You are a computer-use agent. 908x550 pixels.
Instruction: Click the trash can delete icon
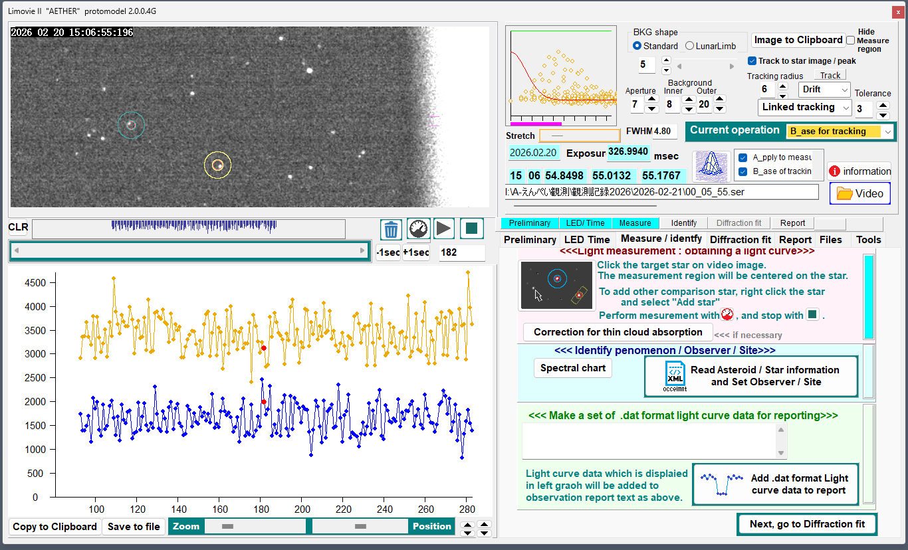pos(392,229)
